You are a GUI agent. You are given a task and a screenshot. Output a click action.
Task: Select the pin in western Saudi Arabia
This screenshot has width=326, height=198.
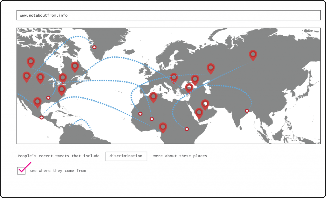199,113
